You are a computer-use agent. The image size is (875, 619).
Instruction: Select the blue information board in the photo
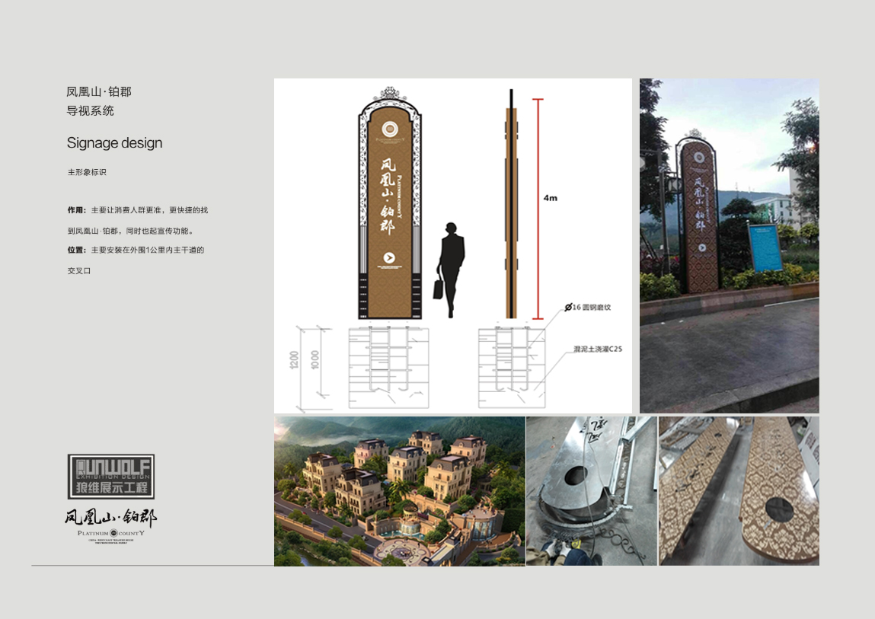(765, 247)
